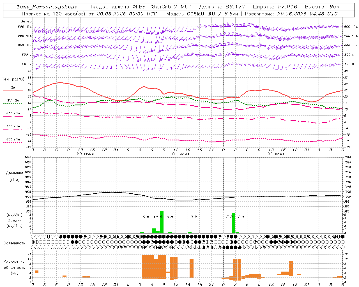Click the tallest green precipitation bar
The image size is (359, 287).
[162, 222]
